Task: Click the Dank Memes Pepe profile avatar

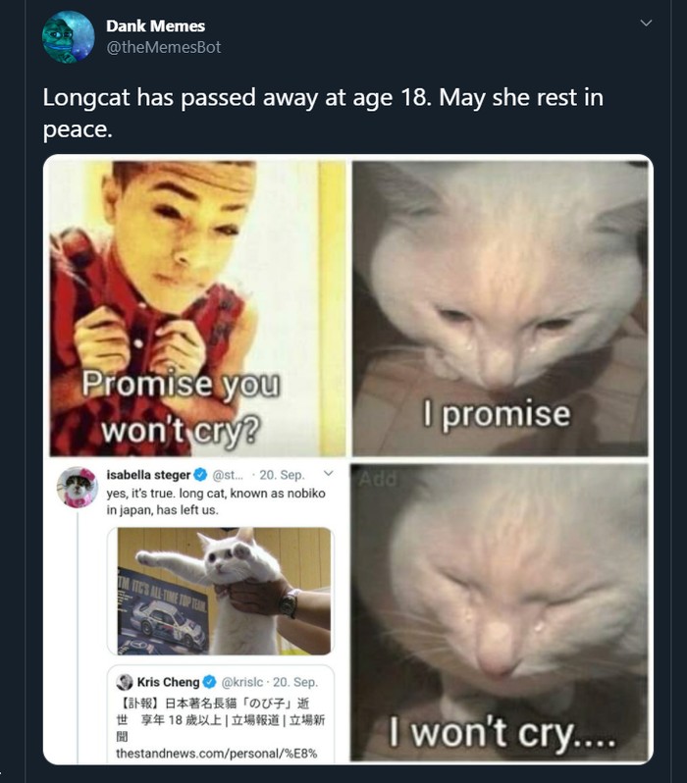Action: pyautogui.click(x=68, y=36)
